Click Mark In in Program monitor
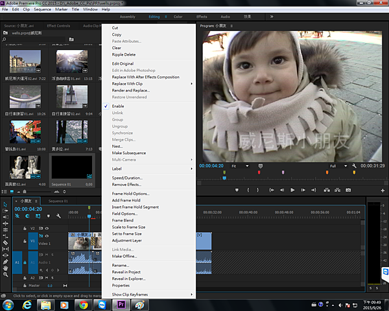 click(248, 190)
